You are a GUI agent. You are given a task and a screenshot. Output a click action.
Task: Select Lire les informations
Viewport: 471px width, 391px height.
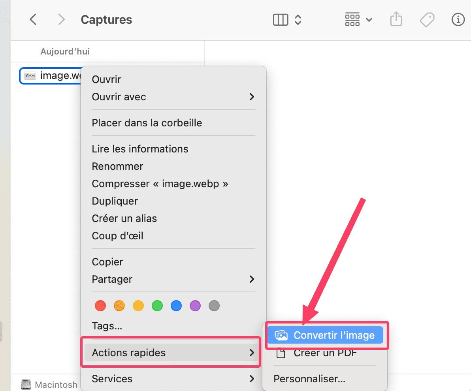173,149
